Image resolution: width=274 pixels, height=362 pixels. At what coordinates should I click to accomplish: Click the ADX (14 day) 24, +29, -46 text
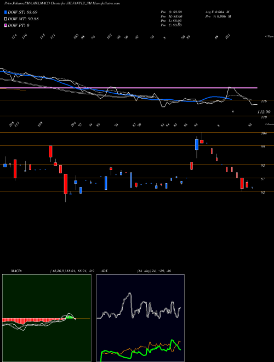point(154,271)
